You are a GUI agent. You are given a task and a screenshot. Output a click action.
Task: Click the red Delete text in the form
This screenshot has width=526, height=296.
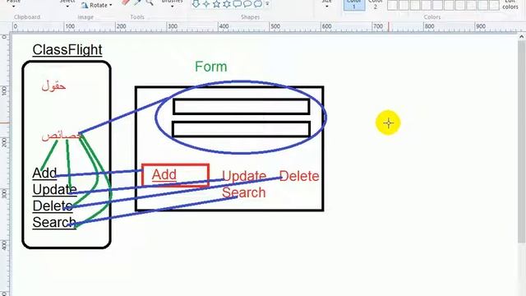click(299, 176)
